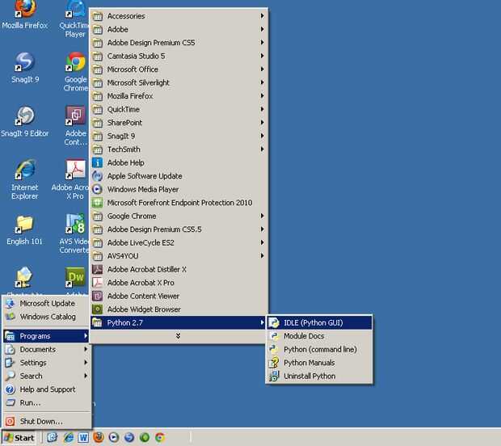Image resolution: width=501 pixels, height=446 pixels.
Task: Click the Word icon in Quick Launch
Action: point(83,437)
